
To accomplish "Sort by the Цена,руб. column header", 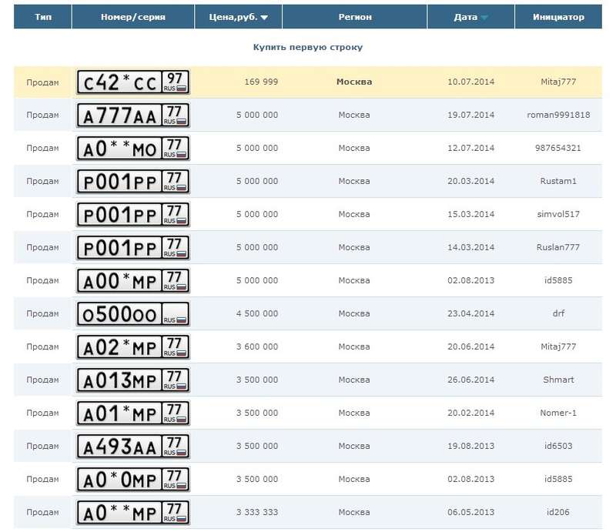I will (x=238, y=17).
